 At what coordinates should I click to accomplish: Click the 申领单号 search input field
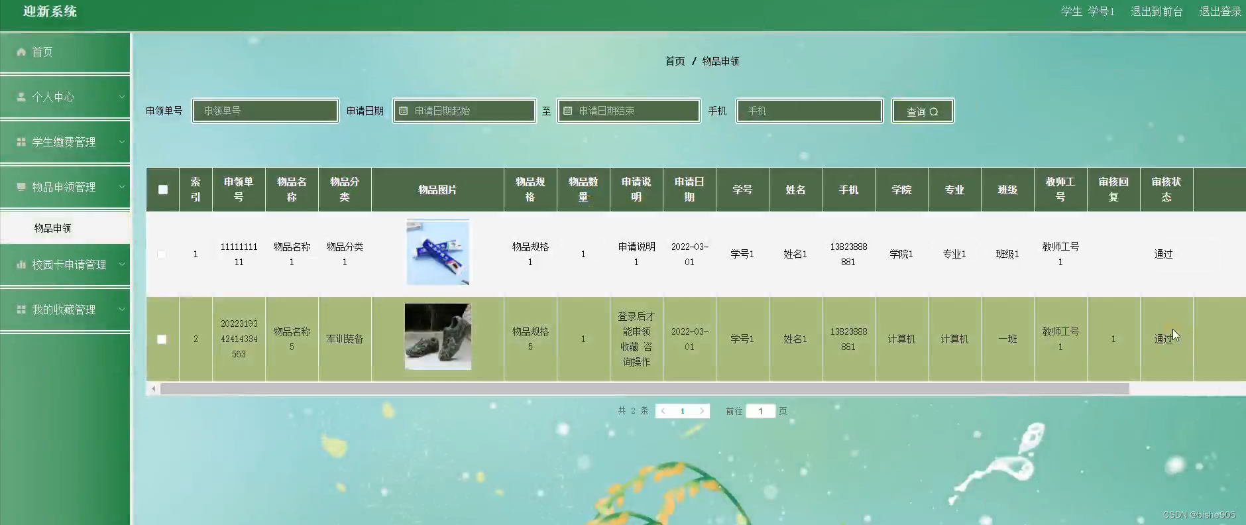pos(265,111)
